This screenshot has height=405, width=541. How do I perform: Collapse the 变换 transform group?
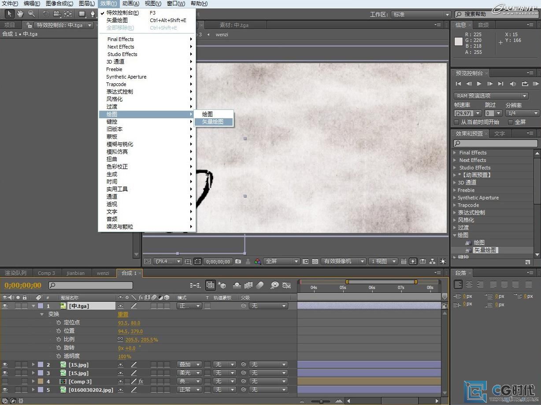tap(42, 314)
